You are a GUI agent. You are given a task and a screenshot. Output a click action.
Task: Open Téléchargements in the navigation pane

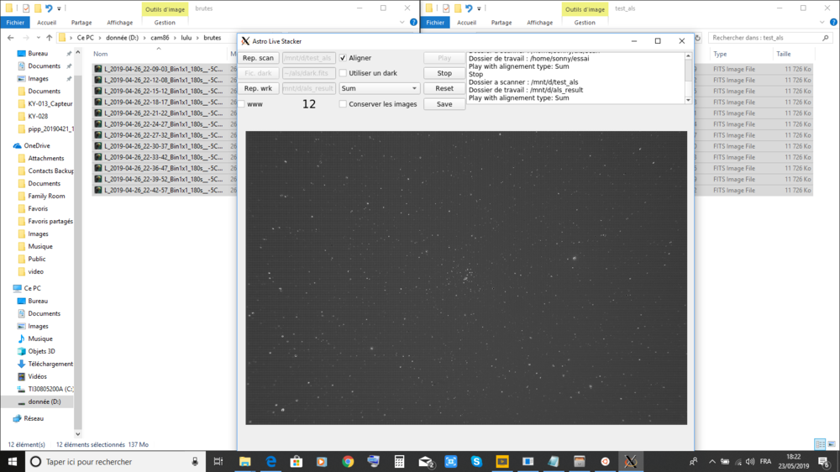coord(50,364)
